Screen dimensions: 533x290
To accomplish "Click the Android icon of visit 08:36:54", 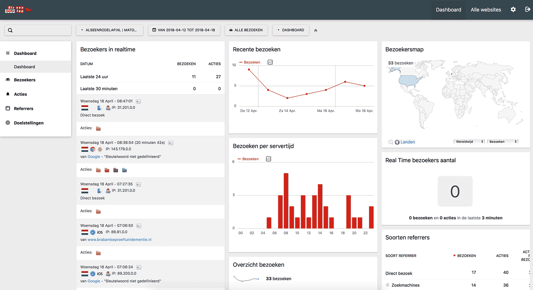I will click(x=100, y=149).
